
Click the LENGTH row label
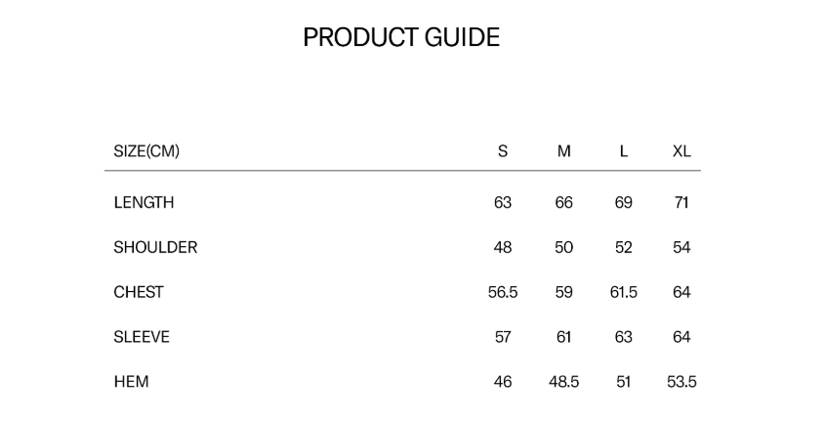pos(144,203)
